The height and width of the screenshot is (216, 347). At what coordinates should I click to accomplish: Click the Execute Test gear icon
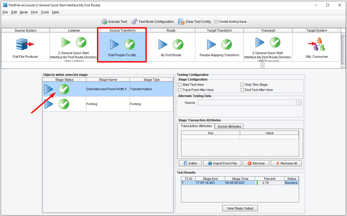pyautogui.click(x=104, y=21)
